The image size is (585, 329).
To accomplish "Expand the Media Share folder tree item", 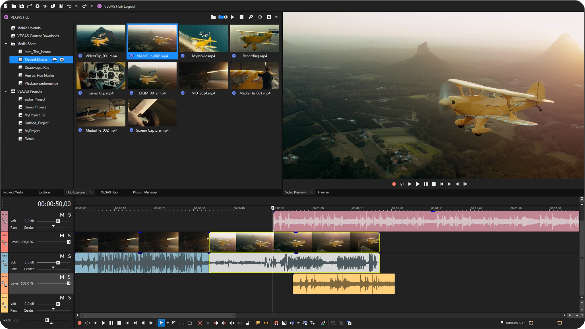I will click(x=6, y=43).
